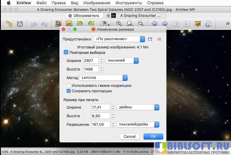
Task: Go to next image with right arrow
Action: click(165, 24)
